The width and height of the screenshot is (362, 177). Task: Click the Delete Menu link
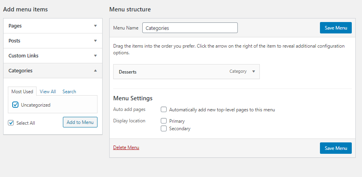click(126, 147)
